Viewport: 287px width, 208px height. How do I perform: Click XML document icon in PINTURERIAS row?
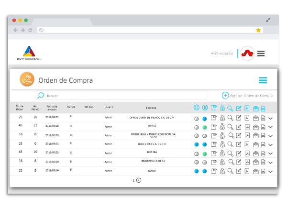[263, 136]
